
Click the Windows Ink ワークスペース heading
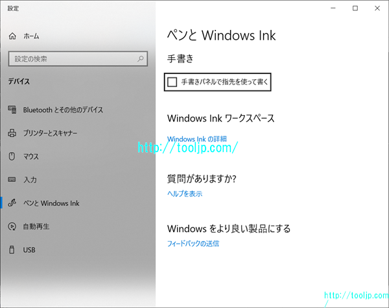pos(221,118)
